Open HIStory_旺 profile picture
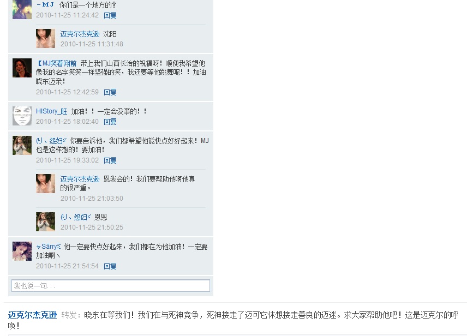The height and width of the screenshot is (336, 467). [22, 116]
